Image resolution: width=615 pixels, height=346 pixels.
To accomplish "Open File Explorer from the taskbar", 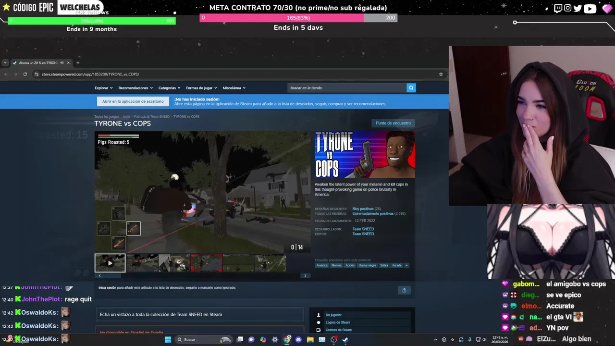I will pyautogui.click(x=310, y=340).
